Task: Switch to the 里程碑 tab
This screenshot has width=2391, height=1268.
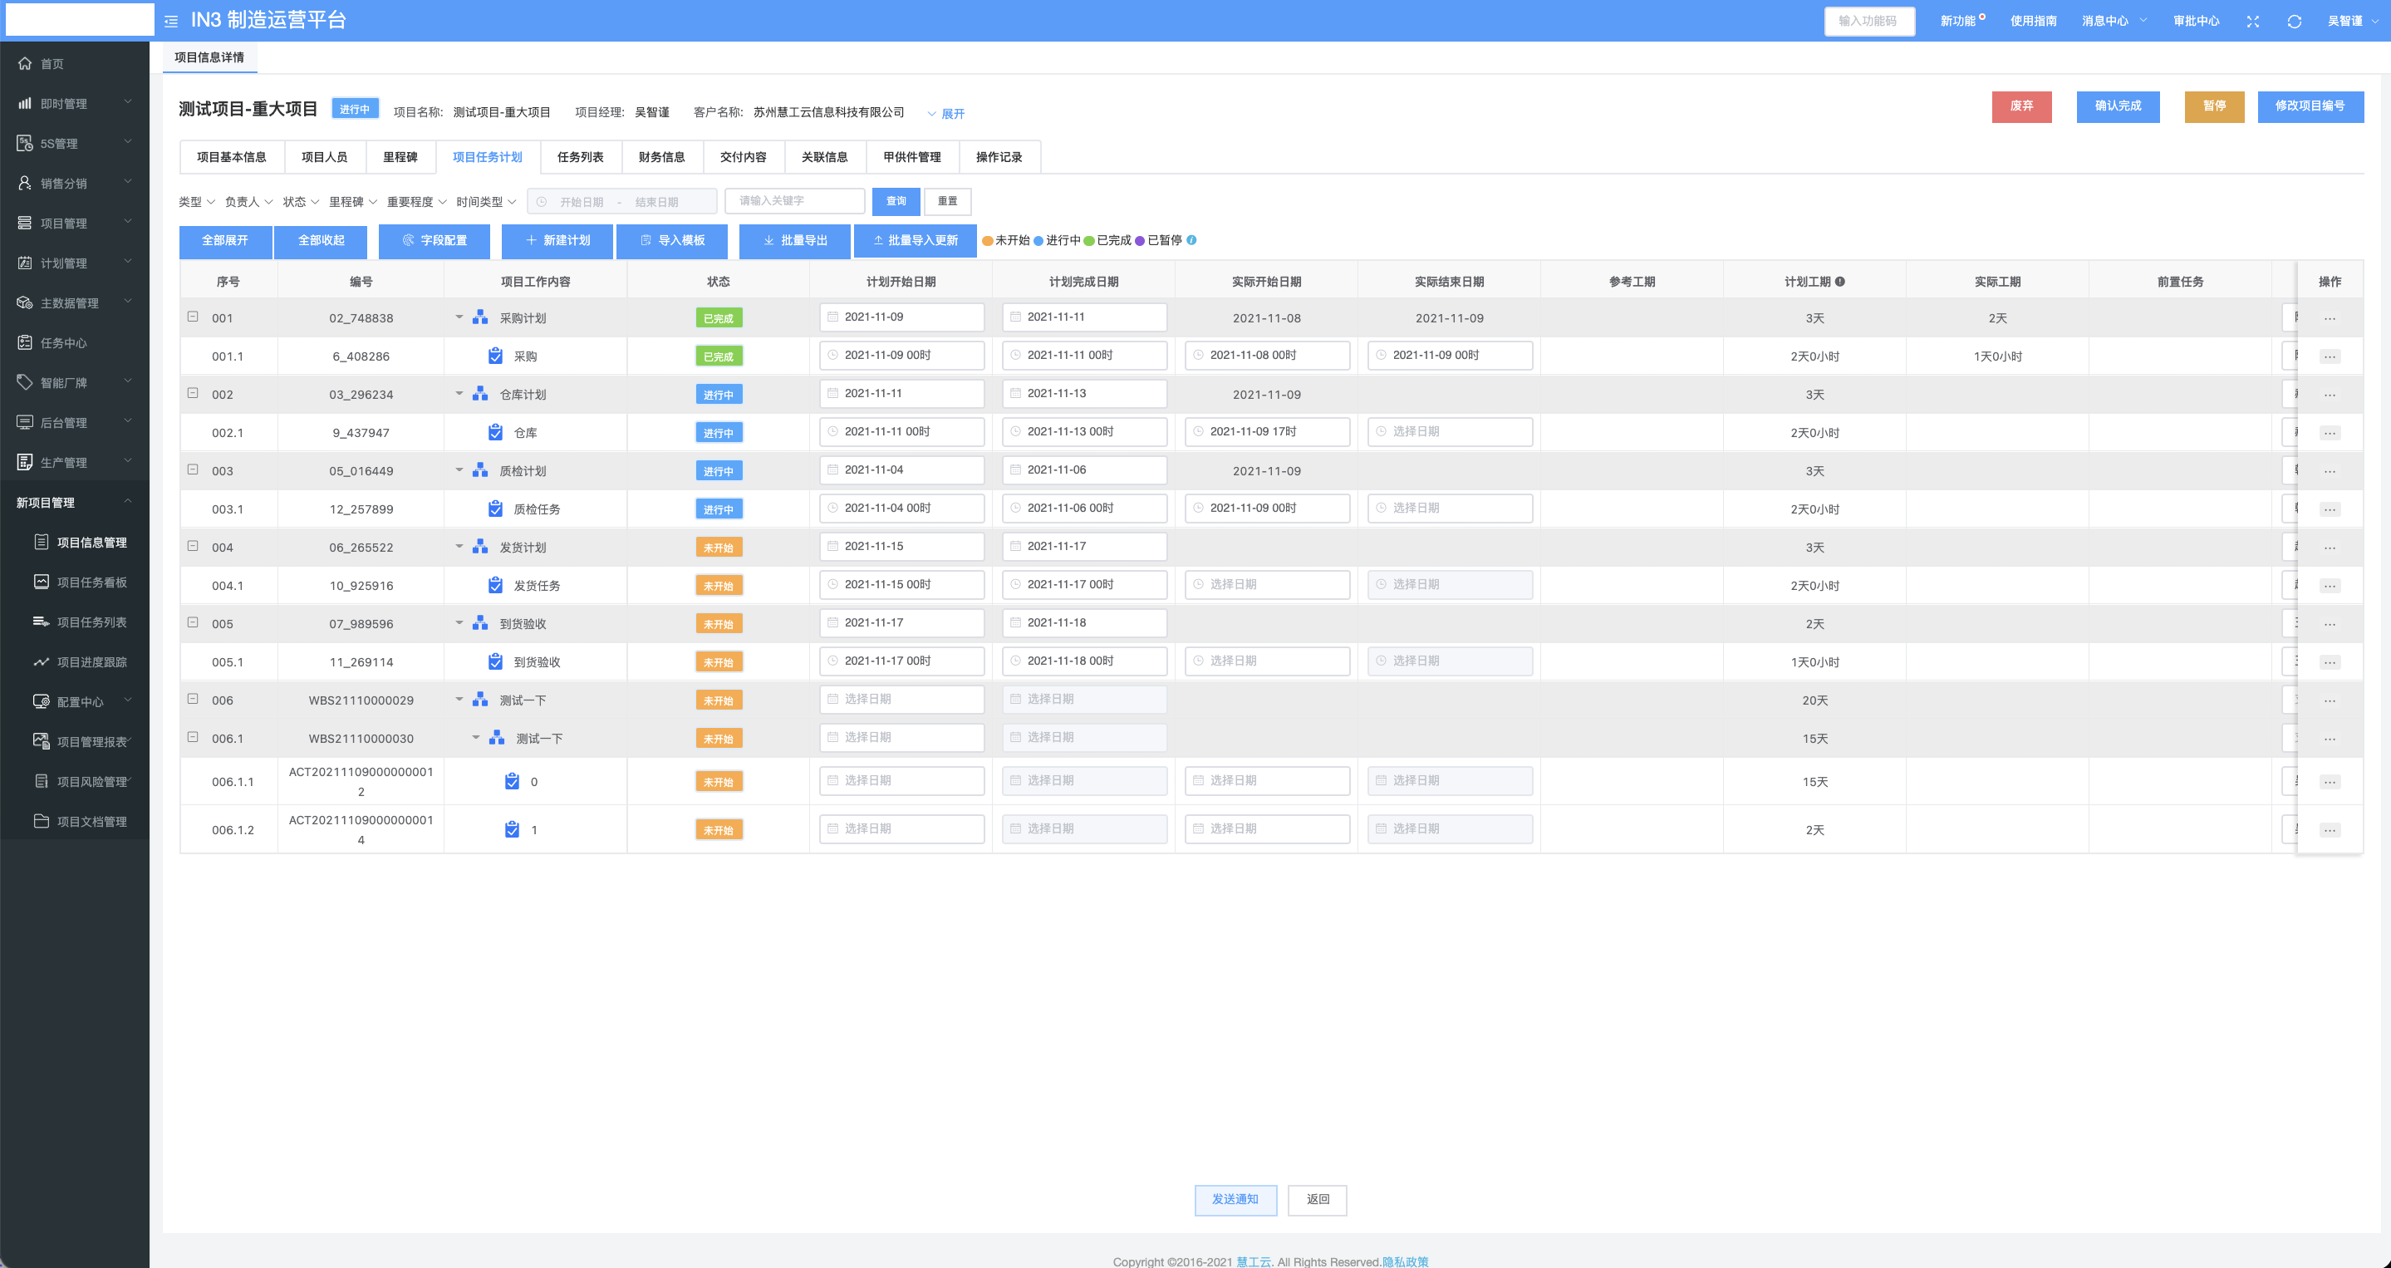Action: click(x=400, y=157)
